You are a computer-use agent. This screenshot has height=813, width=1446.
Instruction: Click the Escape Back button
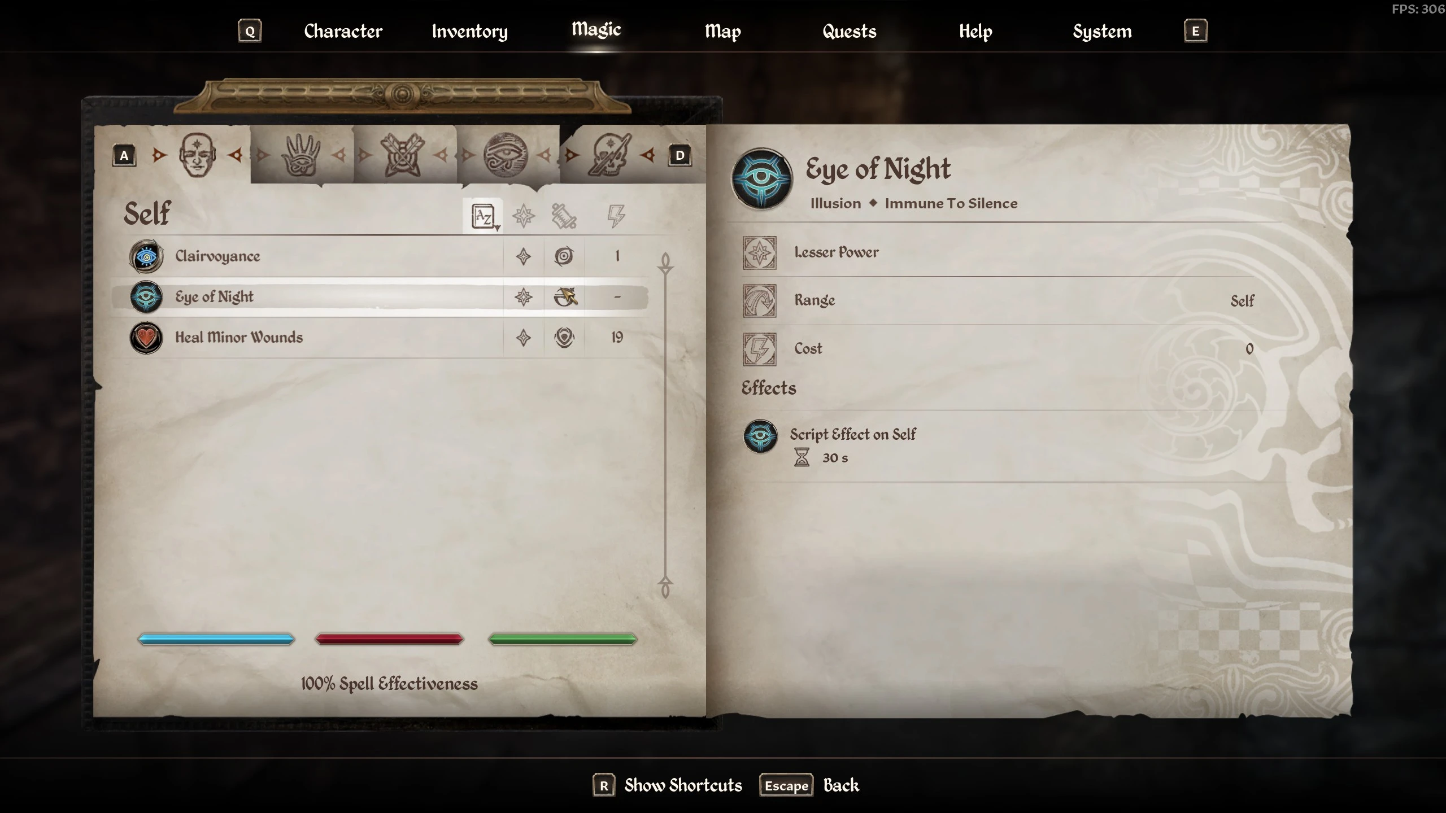tap(809, 785)
